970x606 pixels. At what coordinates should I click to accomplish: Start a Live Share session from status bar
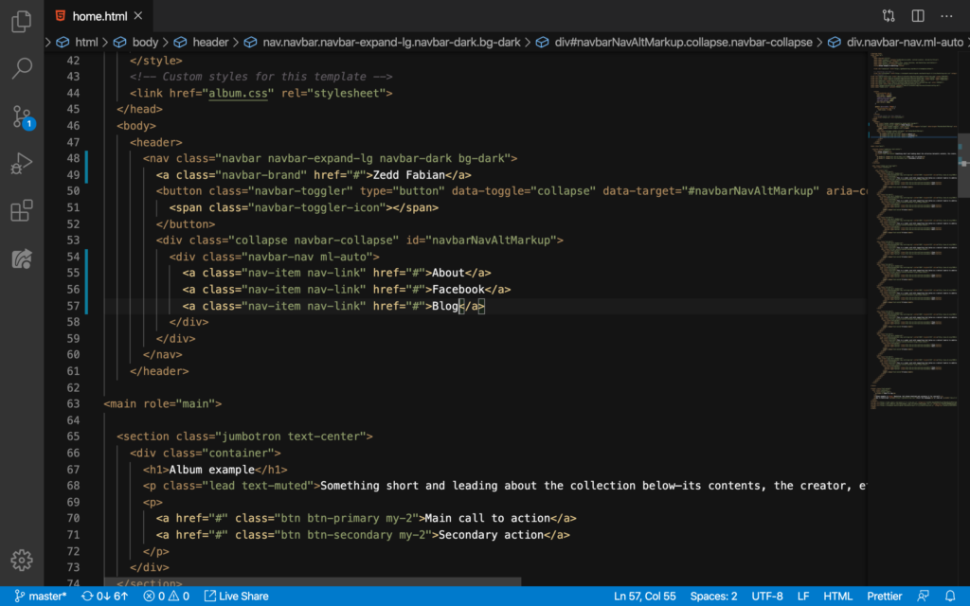pyautogui.click(x=236, y=597)
